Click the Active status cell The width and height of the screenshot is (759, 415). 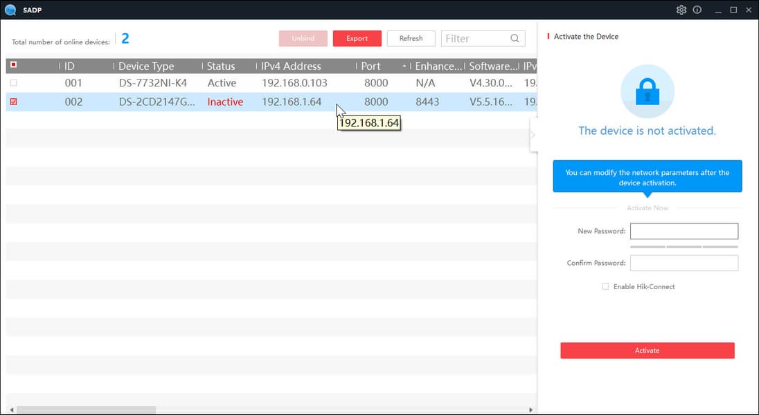pyautogui.click(x=222, y=83)
